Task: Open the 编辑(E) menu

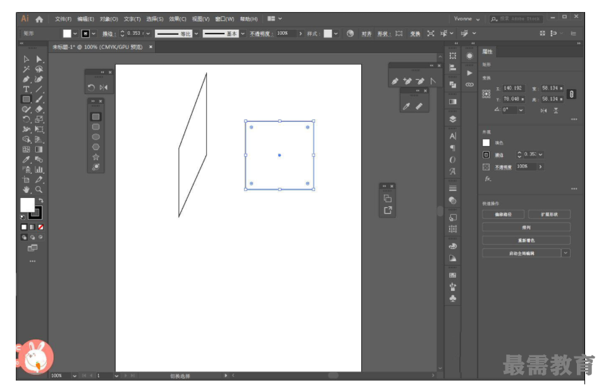Action: click(85, 19)
